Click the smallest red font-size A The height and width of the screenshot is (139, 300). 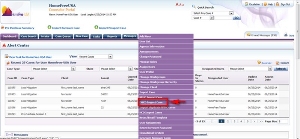[x=183, y=5]
